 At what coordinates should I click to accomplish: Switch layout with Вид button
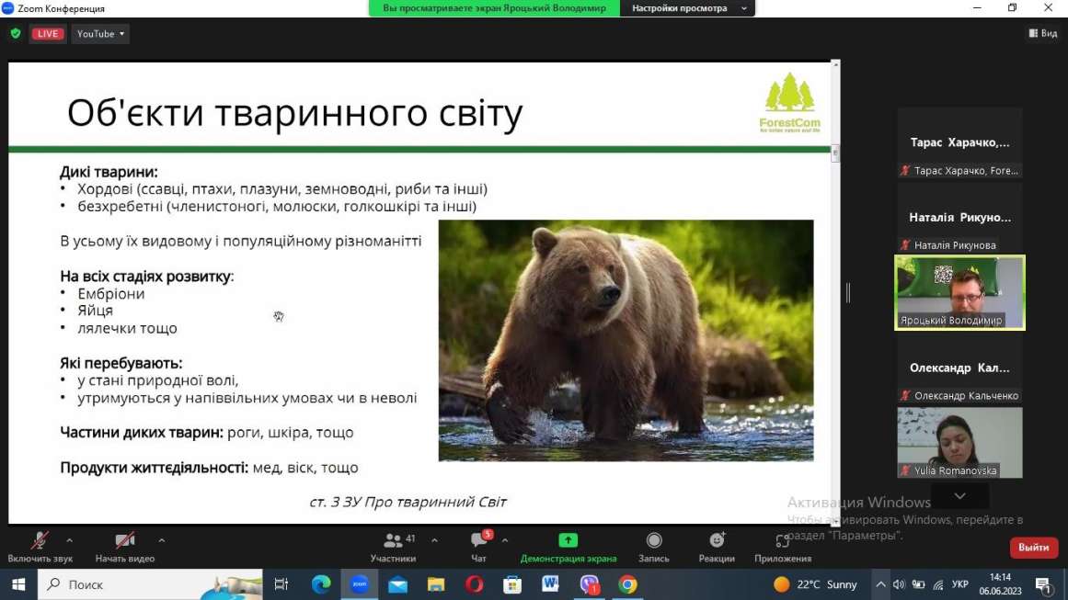1043,33
